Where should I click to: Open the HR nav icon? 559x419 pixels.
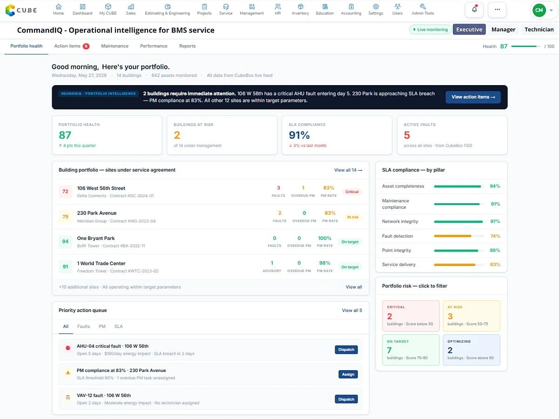pyautogui.click(x=278, y=7)
